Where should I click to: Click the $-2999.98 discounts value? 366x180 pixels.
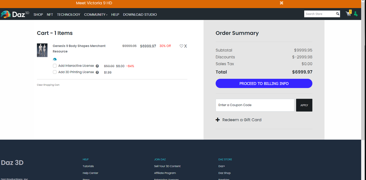coord(302,57)
